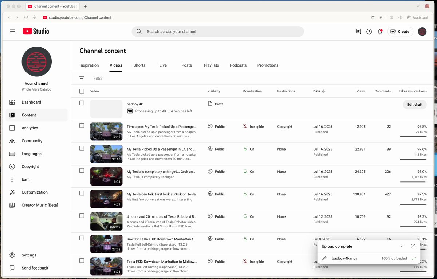Sort by the Date column header arrow
Image resolution: width=437 pixels, height=279 pixels.
point(323,91)
